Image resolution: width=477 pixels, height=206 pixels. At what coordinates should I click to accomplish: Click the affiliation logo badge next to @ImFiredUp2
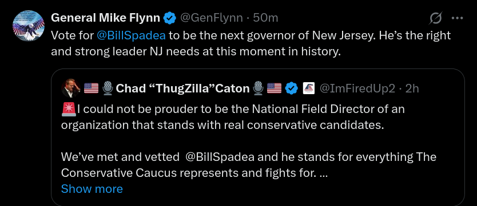[309, 88]
